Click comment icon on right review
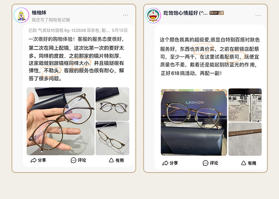Image resolution: width=279 pixels, height=199 pixels. pyautogui.click(x=205, y=163)
